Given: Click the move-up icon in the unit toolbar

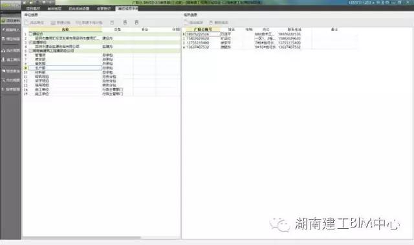Looking at the screenshot, I should pyautogui.click(x=125, y=23).
